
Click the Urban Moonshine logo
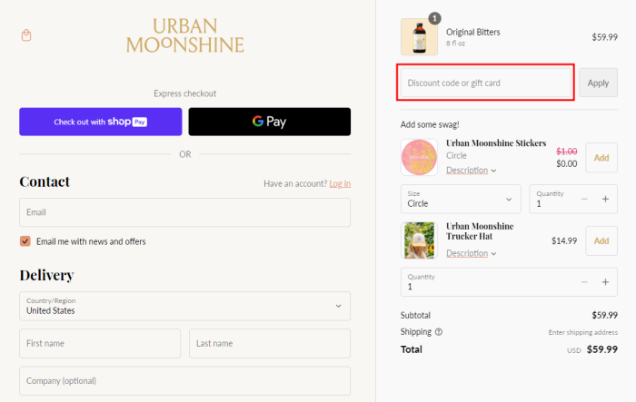point(185,35)
